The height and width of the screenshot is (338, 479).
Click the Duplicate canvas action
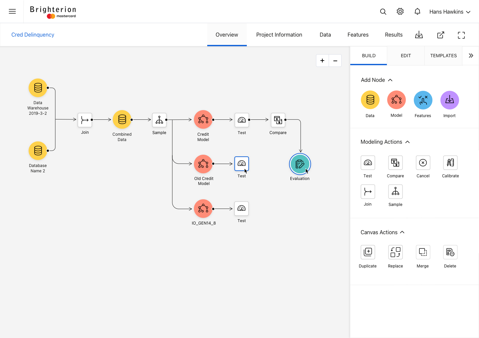click(x=368, y=252)
